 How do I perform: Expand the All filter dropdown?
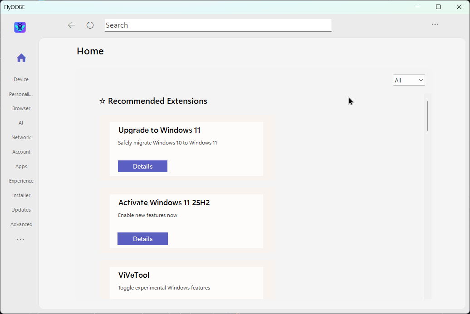coord(409,80)
